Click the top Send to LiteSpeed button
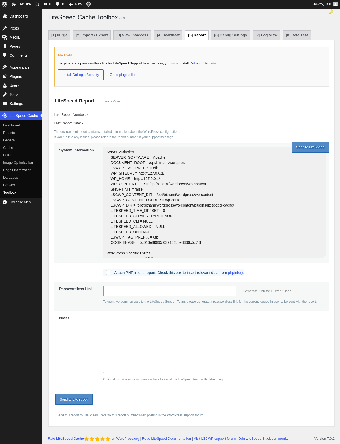 click(x=310, y=147)
